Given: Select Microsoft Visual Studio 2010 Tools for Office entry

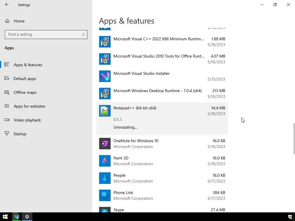Looking at the screenshot, I should point(162,59).
